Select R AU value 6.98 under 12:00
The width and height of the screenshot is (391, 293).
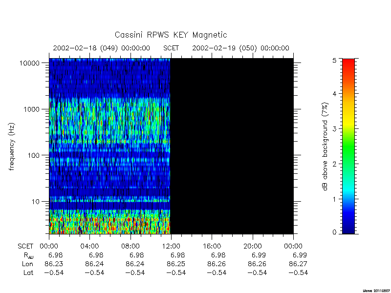tap(177, 255)
